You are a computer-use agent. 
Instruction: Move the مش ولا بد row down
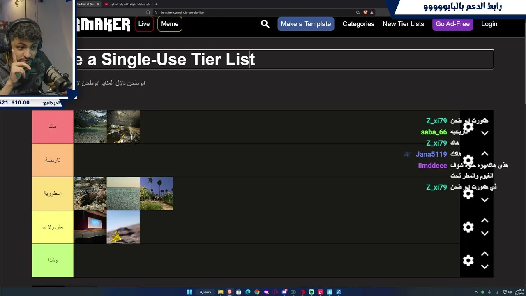[x=485, y=233]
